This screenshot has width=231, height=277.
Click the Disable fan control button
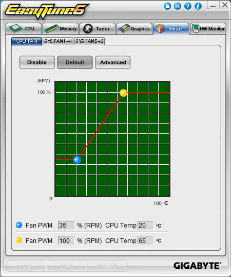37,62
